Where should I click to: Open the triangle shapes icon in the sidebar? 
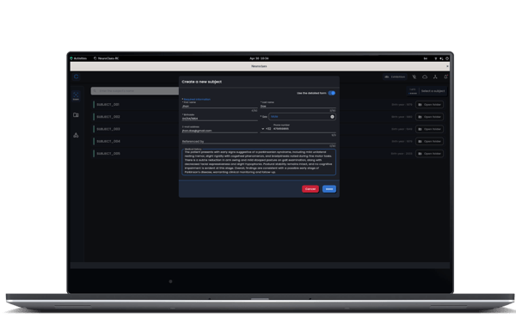click(x=76, y=135)
